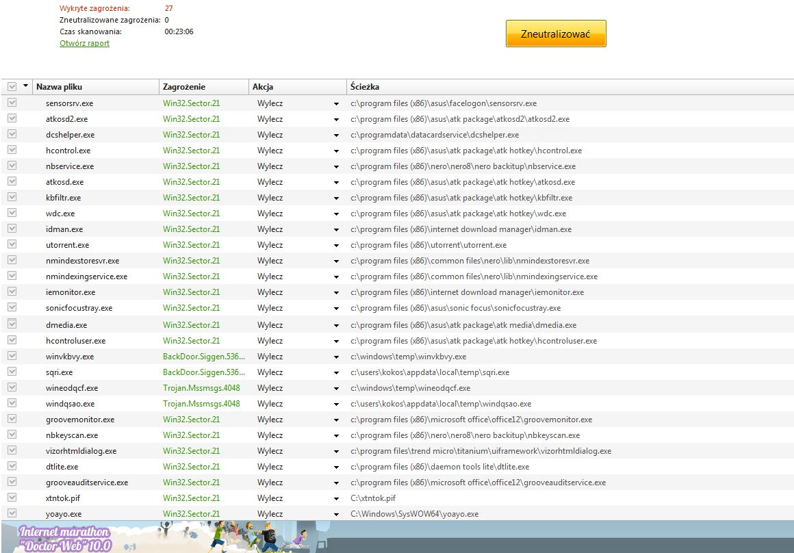Toggle checkbox for xtntok.pif
Screen dimensions: 794x553
(x=12, y=498)
